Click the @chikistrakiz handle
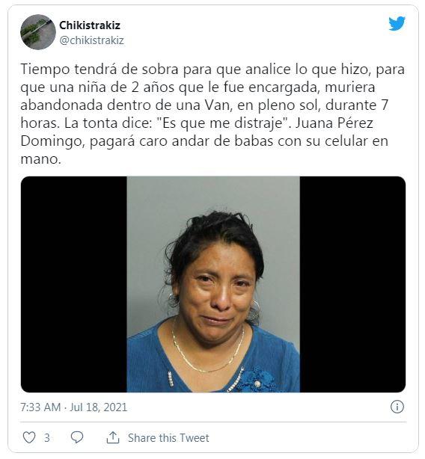 coord(92,40)
